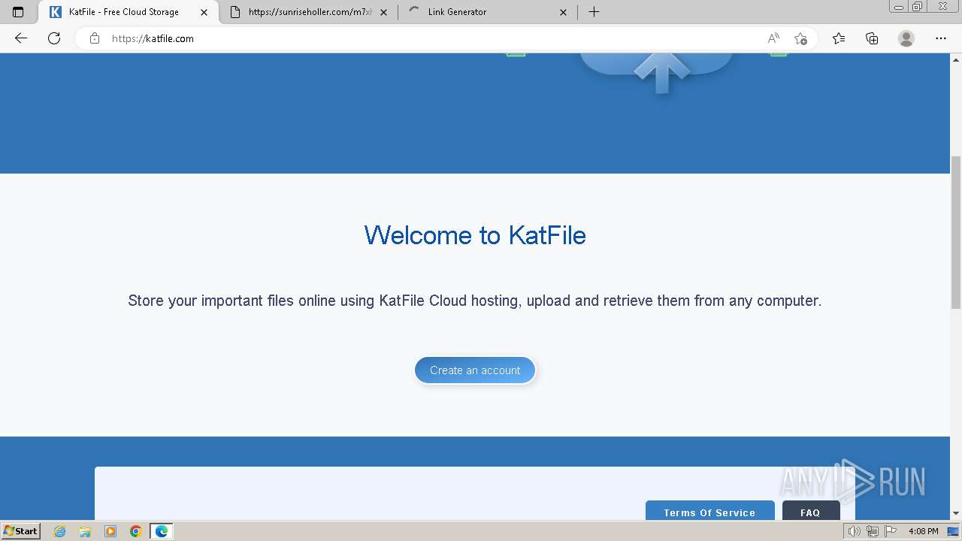The image size is (962, 541).
Task: Close the Link Generator tab
Action: pyautogui.click(x=563, y=12)
